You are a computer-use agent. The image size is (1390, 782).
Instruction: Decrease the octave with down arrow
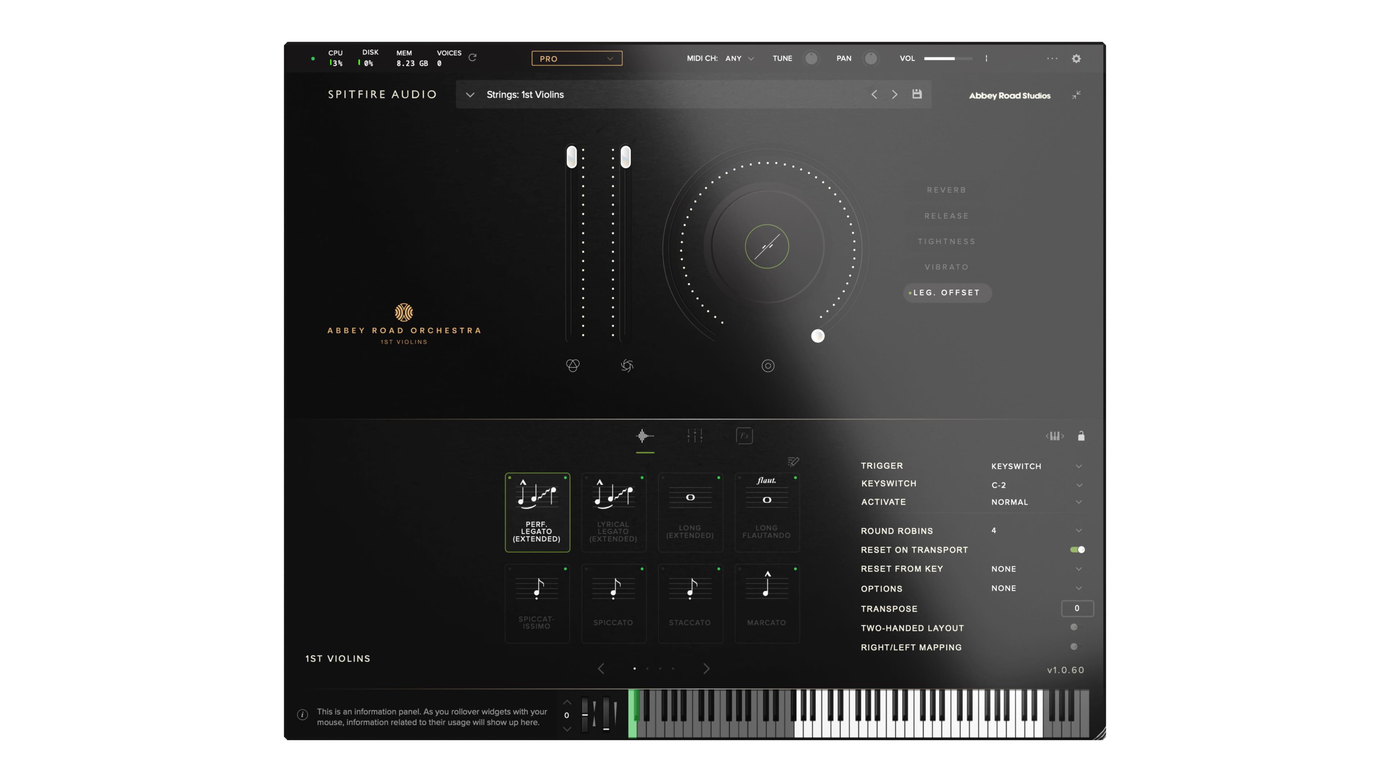pos(566,729)
